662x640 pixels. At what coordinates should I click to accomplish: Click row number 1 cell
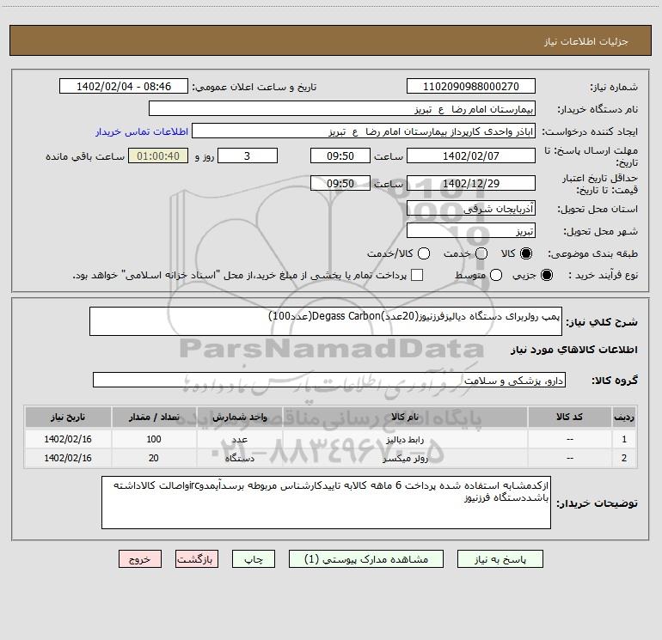[x=623, y=439]
